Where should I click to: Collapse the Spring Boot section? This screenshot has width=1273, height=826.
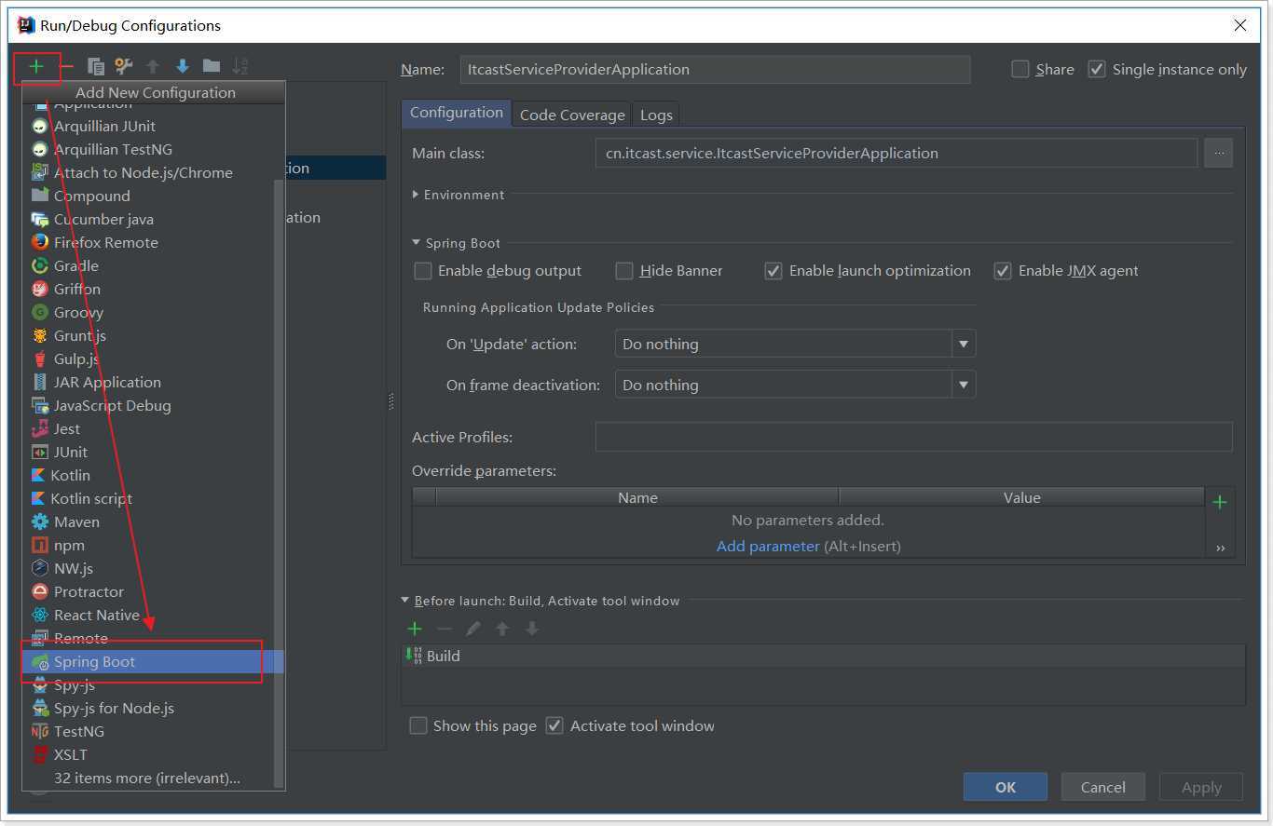pos(416,243)
